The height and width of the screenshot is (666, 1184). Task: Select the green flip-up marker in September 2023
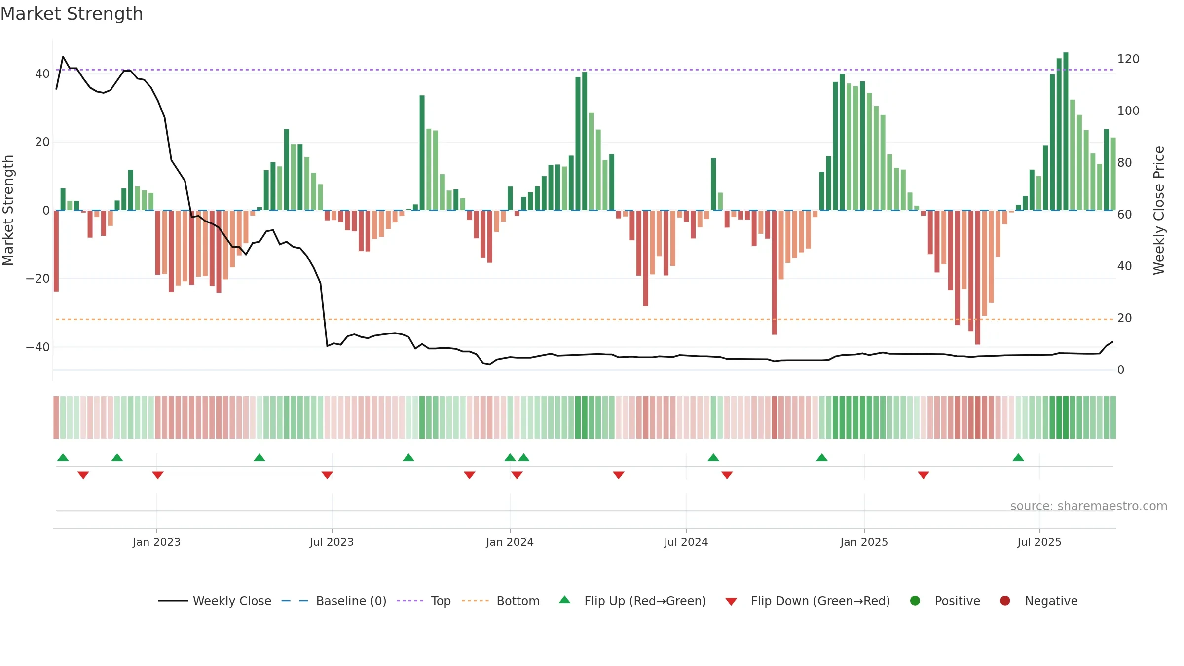pos(408,457)
